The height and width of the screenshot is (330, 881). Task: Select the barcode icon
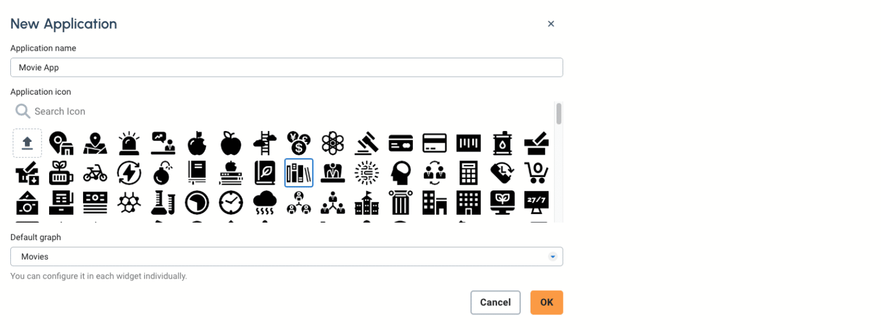click(468, 142)
